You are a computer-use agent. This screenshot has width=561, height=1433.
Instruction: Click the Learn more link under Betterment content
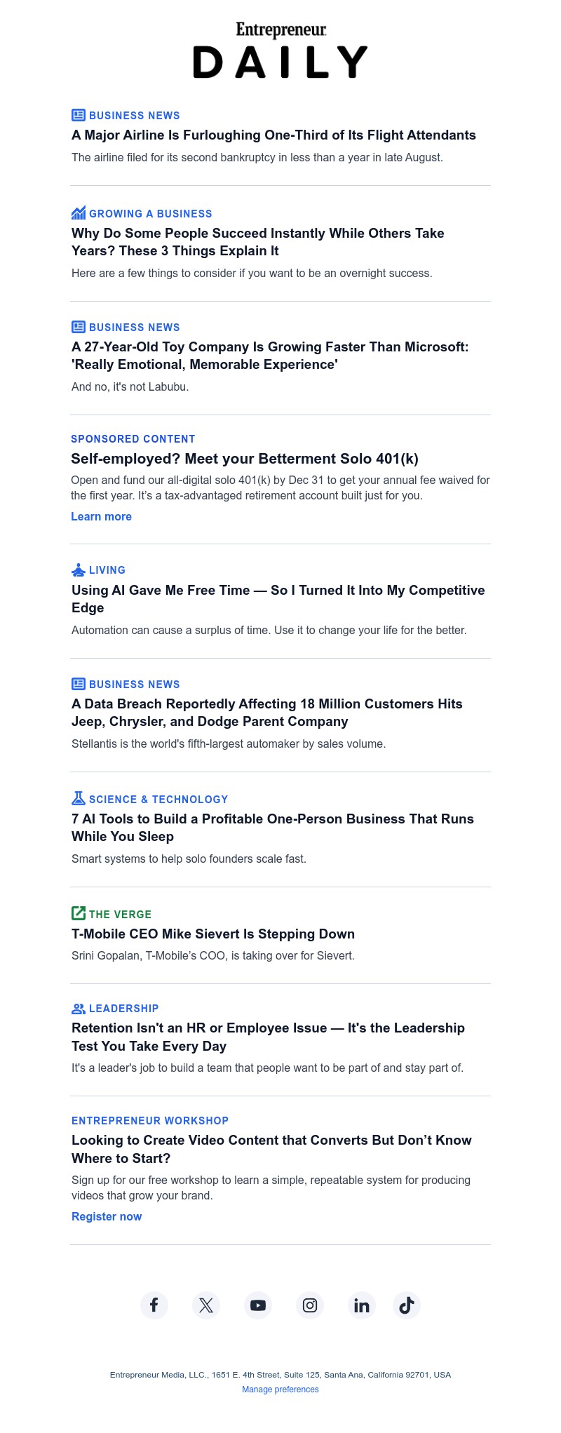(101, 516)
